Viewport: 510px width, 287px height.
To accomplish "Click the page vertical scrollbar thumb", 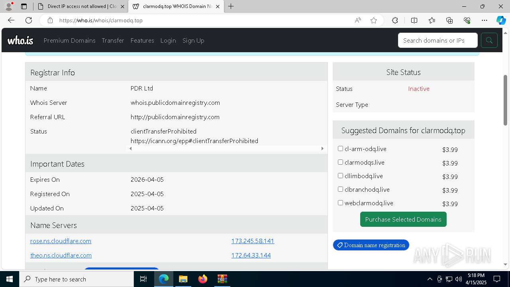I will (x=505, y=100).
